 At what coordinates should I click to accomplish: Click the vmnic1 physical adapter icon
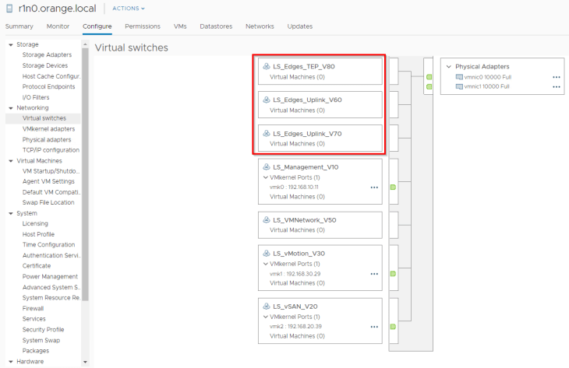(x=459, y=86)
